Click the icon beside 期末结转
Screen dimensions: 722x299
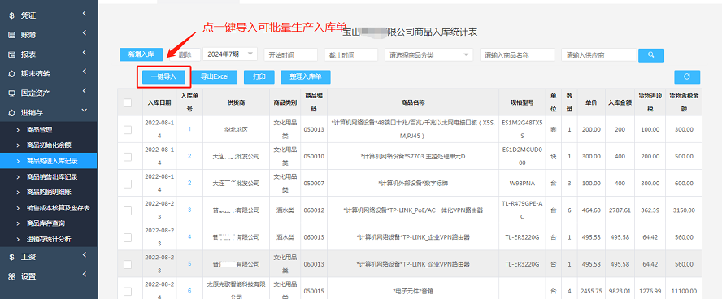12,74
